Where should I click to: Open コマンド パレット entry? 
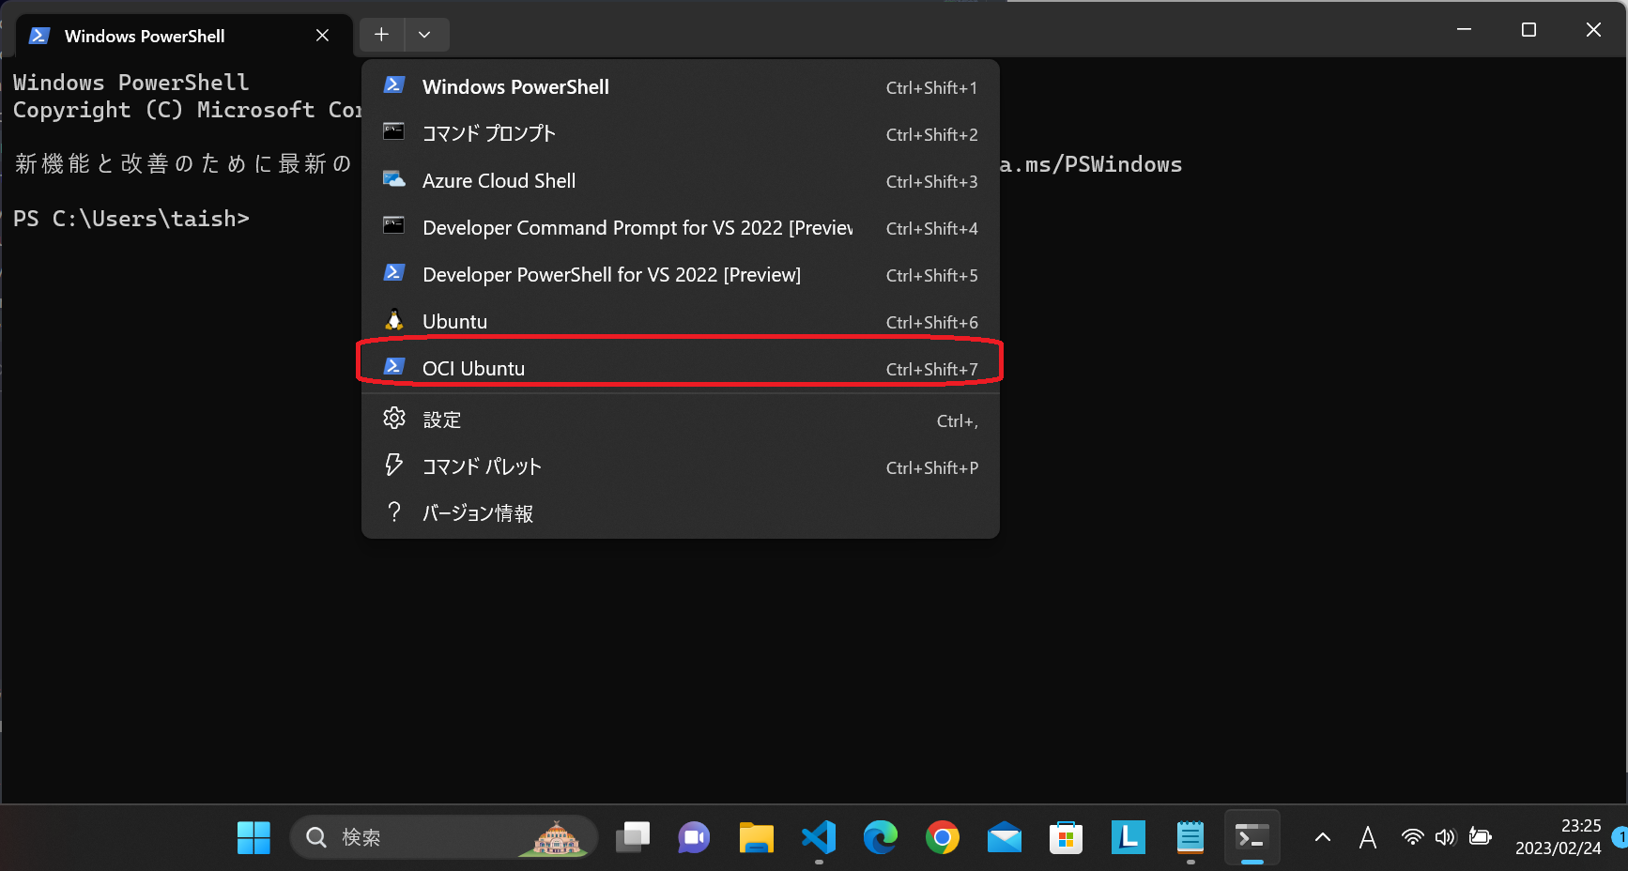pos(680,466)
